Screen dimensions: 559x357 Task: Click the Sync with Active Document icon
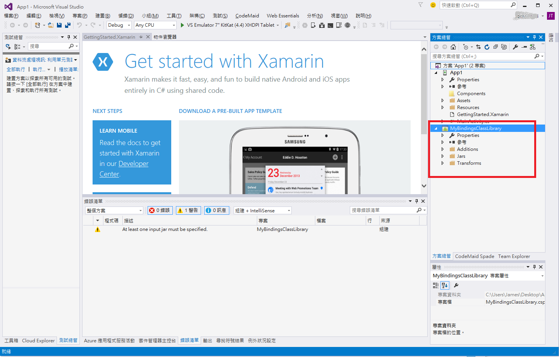[478, 47]
